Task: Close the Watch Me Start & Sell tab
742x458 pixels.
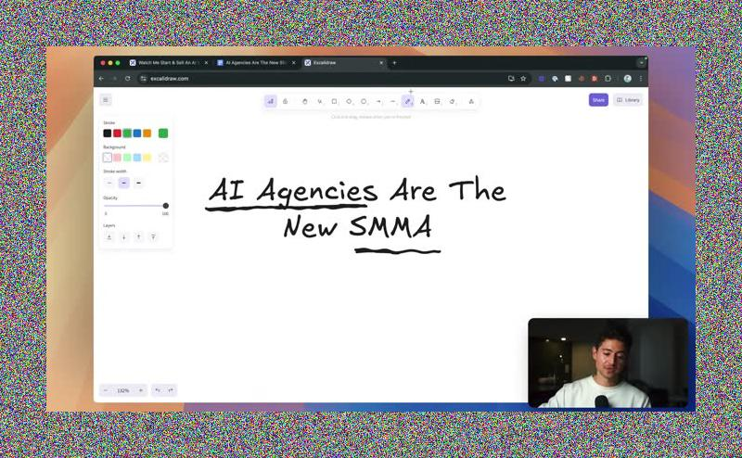Action: (206, 62)
